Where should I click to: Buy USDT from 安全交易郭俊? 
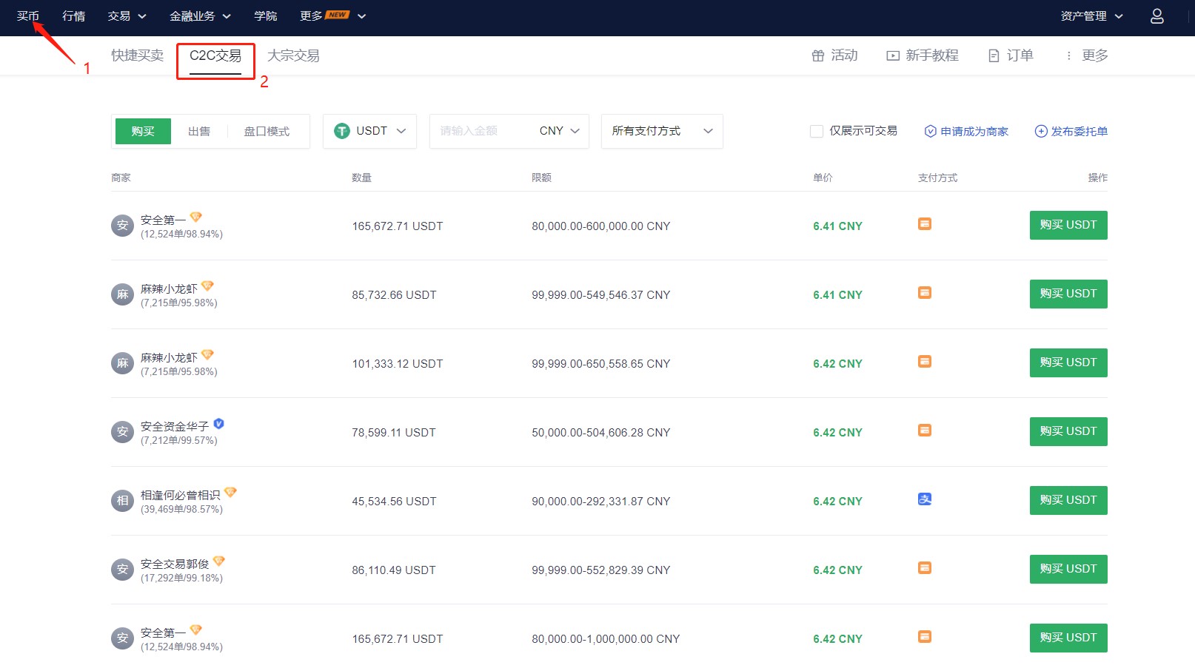(x=1068, y=569)
